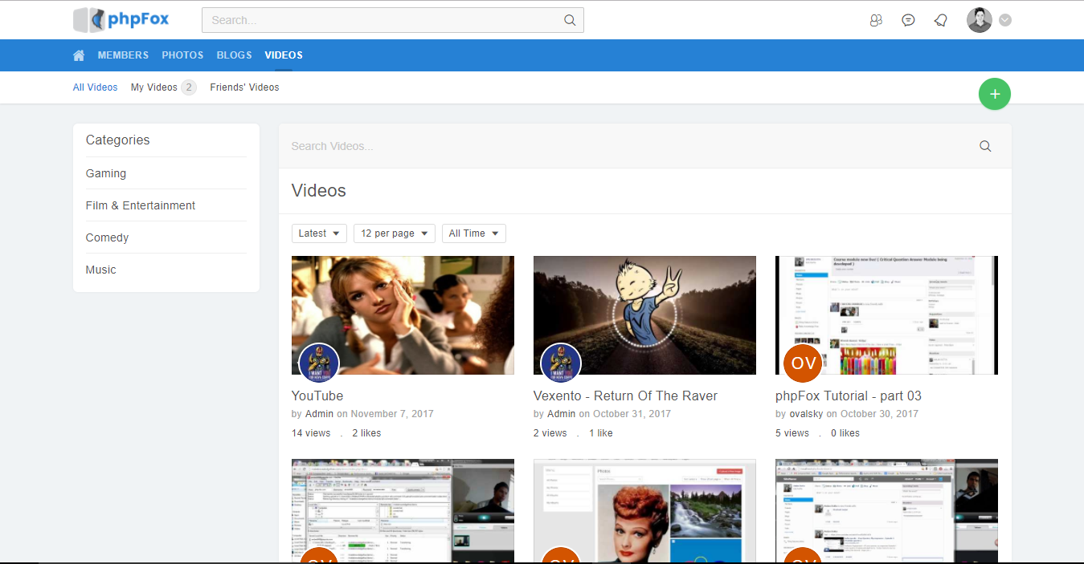Check notifications via the bell icon
This screenshot has width=1084, height=564.
(x=939, y=20)
